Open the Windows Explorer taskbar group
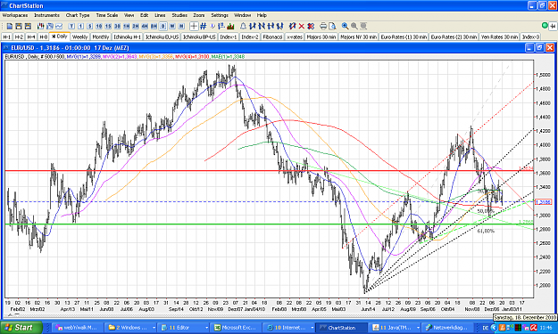Screen dimensions: 558x334 pyautogui.click(x=129, y=328)
